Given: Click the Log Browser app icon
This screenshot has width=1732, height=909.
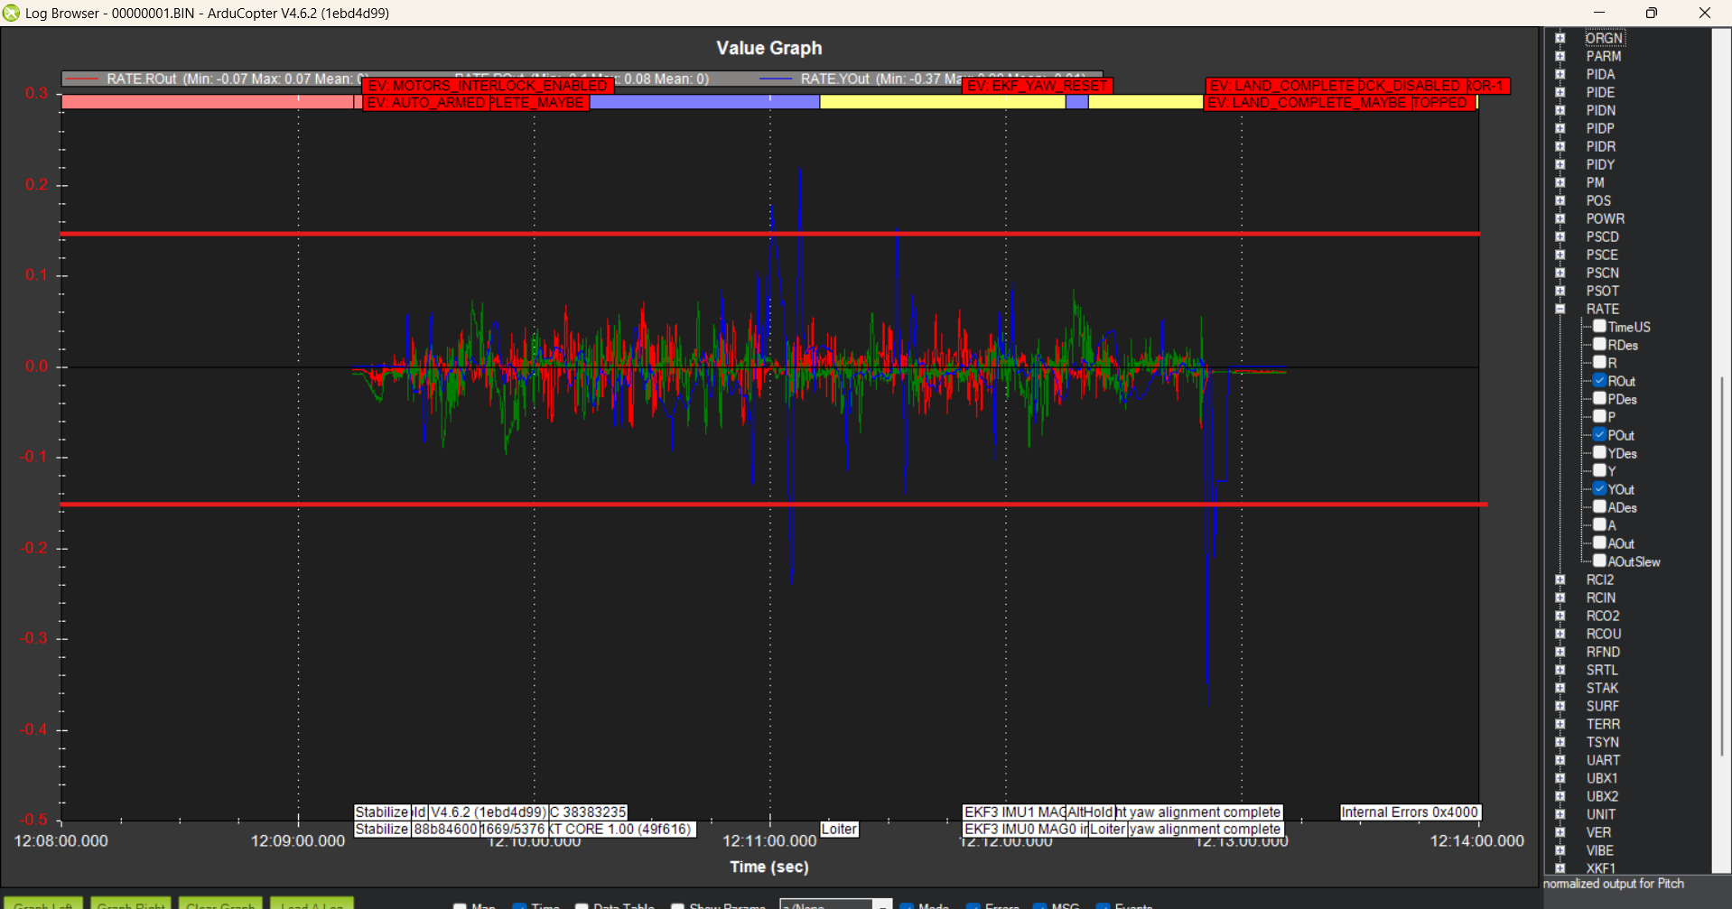Looking at the screenshot, I should point(11,13).
